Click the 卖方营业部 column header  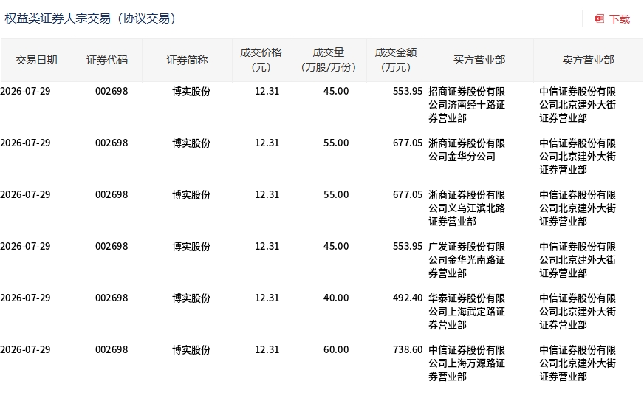[x=588, y=60]
